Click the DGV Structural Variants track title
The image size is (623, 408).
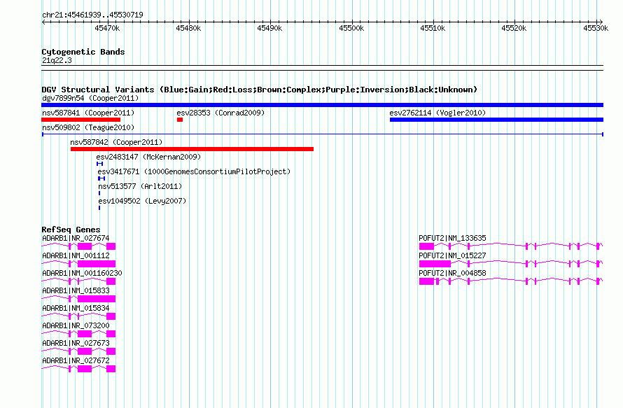click(259, 90)
